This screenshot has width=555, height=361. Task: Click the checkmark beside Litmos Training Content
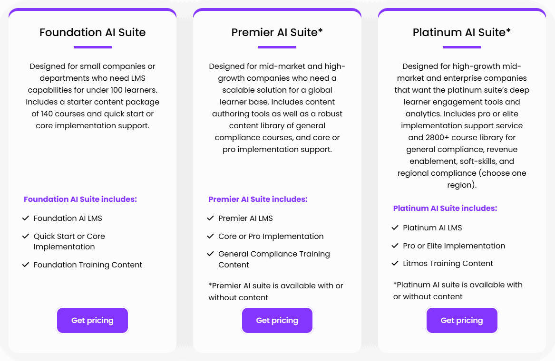tap(395, 264)
